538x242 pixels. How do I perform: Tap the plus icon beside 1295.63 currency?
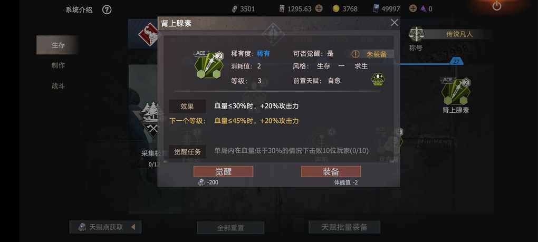pos(319,8)
